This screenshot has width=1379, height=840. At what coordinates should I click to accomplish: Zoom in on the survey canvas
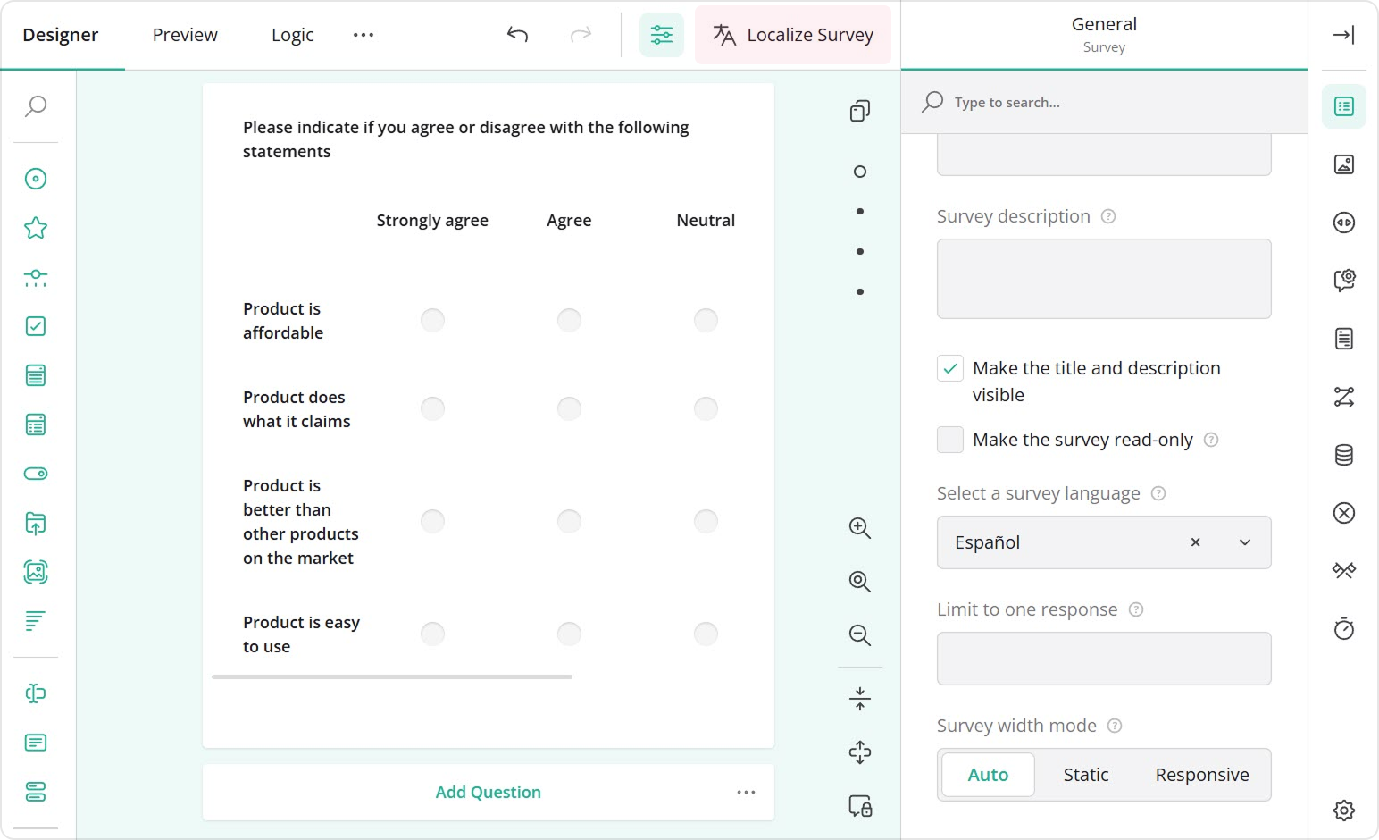859,527
